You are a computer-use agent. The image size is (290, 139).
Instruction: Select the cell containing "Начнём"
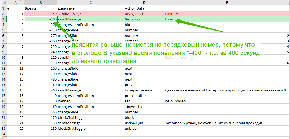point(227,14)
